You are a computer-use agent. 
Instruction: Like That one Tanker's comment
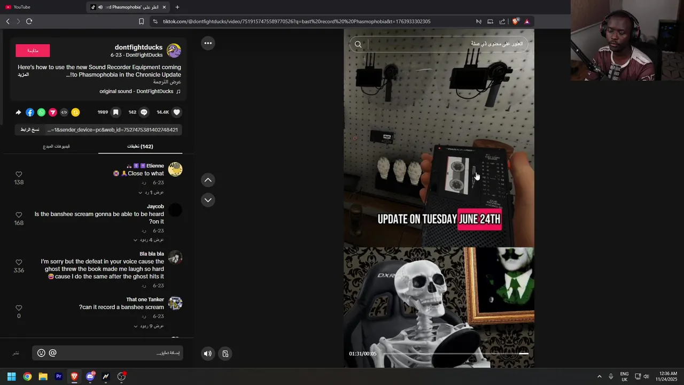coord(19,308)
